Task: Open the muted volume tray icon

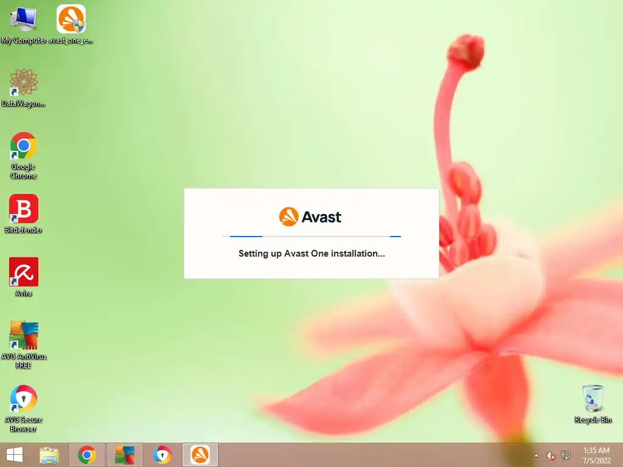Action: tap(551, 455)
